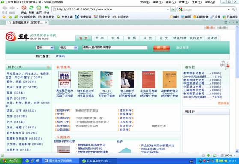Screen dimensions: 239x164
Task: Collapse the 图书分类 panel
Action: click(48, 67)
